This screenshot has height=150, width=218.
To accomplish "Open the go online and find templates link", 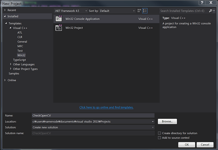I will click(x=107, y=107).
